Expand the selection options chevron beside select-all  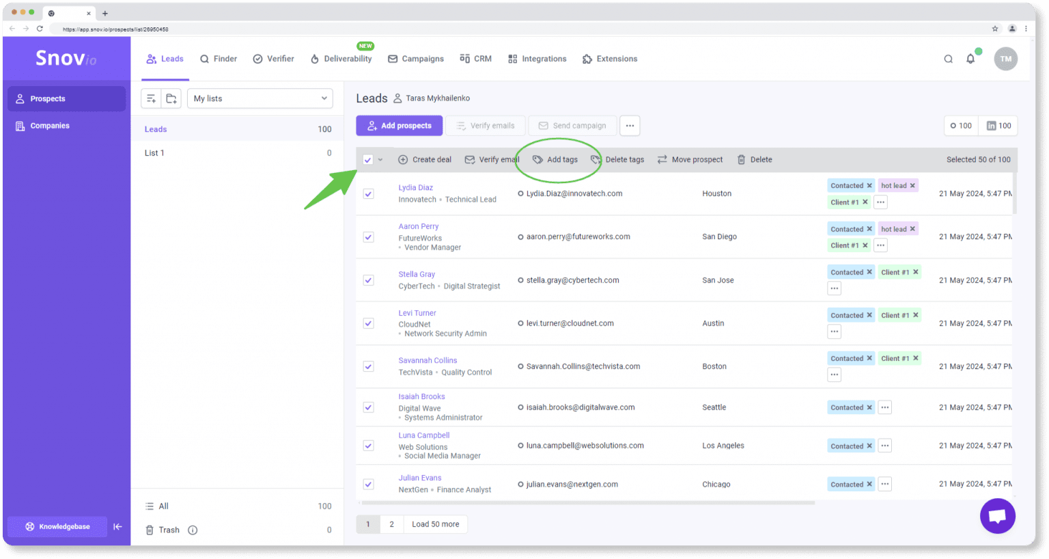(380, 159)
